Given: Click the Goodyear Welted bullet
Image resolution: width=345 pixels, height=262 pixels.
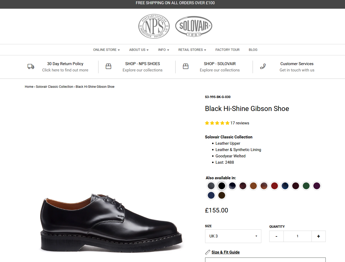Looking at the screenshot, I should coord(230,156).
